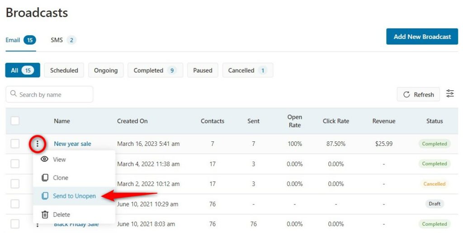The width and height of the screenshot is (463, 233).
Task: Click the Clone copy icon in menu
Action: pyautogui.click(x=45, y=177)
